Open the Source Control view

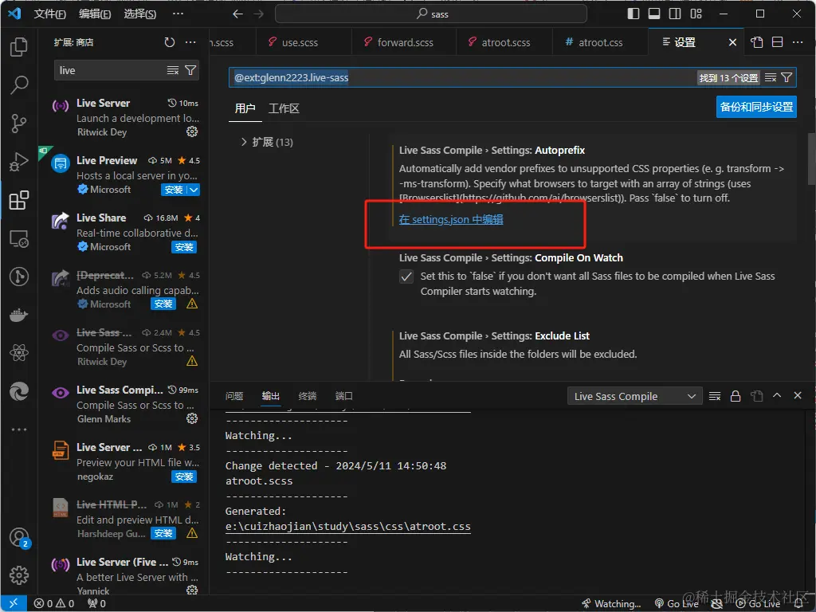coord(19,124)
